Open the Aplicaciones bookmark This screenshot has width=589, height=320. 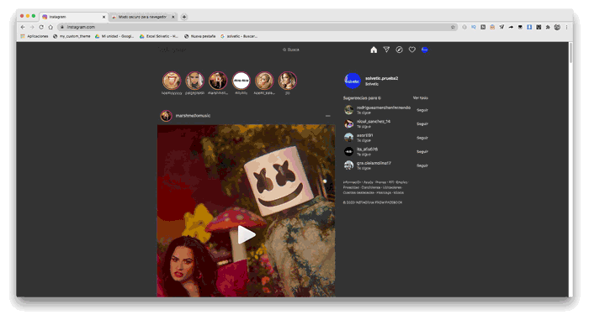[34, 36]
